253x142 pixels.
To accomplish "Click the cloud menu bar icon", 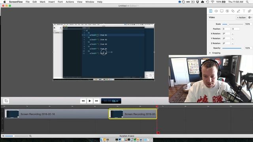I will (x=202, y=2).
